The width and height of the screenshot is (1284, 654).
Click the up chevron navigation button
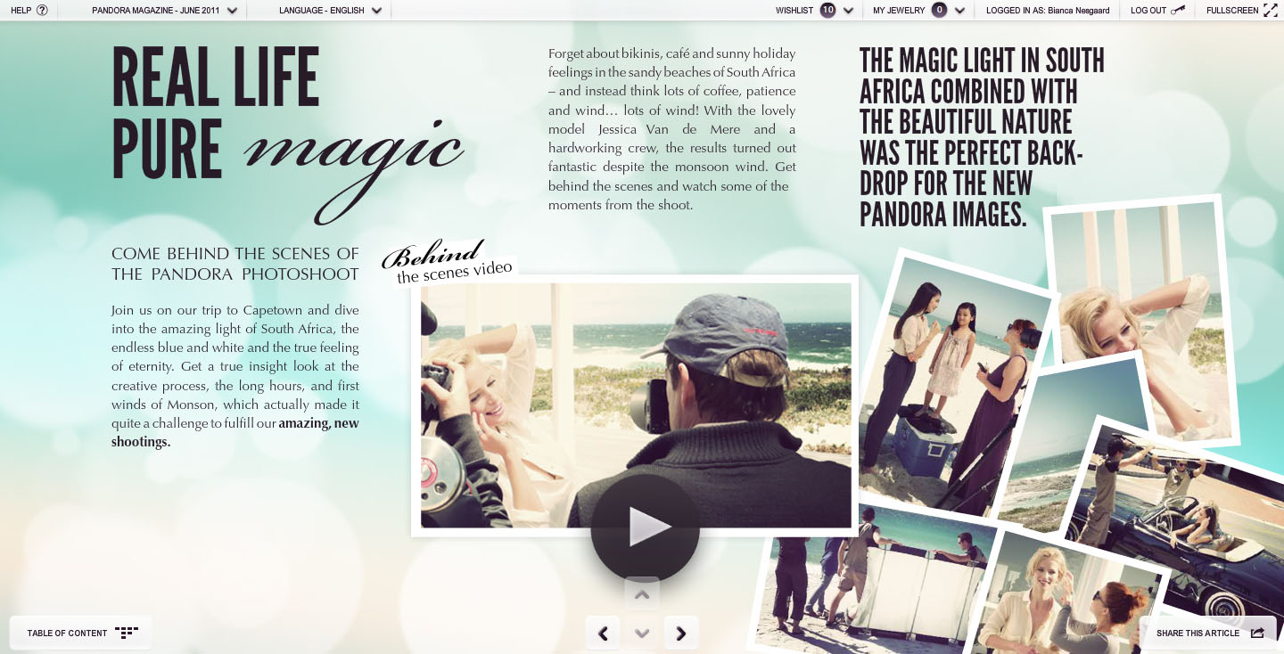pyautogui.click(x=642, y=594)
